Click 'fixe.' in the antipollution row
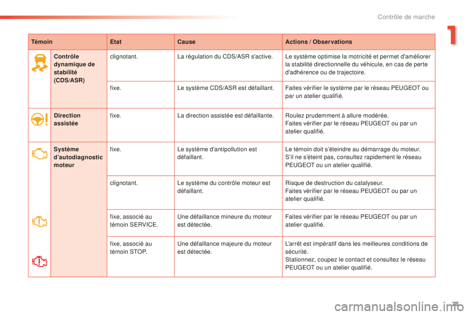Viewport: 472px width, 315px height. (115, 149)
